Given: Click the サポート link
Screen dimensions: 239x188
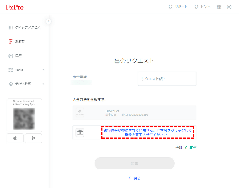Looking at the screenshot, I should (181, 7).
